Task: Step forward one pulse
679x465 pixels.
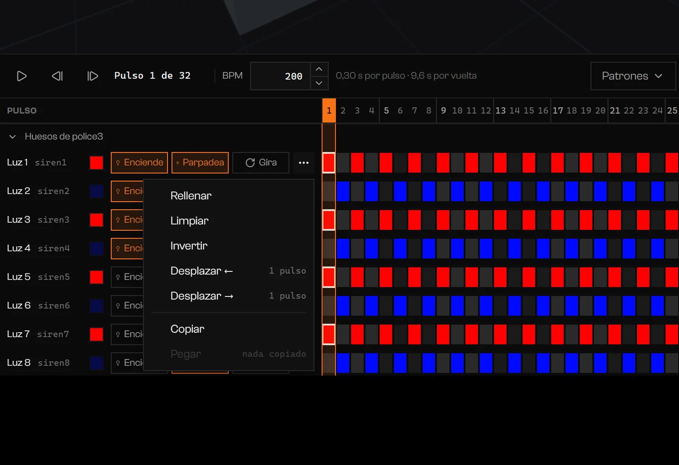Action: coord(92,76)
